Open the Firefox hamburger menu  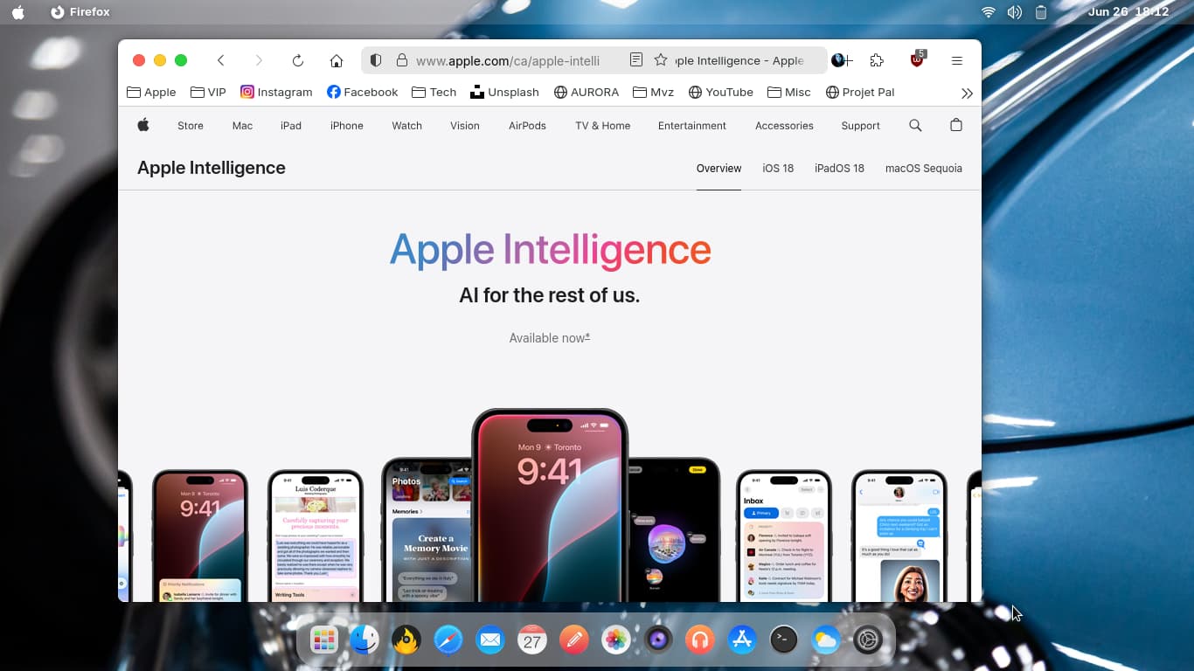tap(957, 60)
